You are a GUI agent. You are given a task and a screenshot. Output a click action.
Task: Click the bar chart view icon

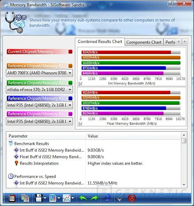tap(53, 198)
